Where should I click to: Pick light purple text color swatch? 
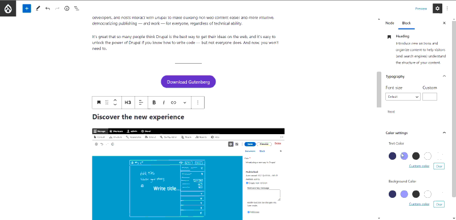[x=404, y=156]
